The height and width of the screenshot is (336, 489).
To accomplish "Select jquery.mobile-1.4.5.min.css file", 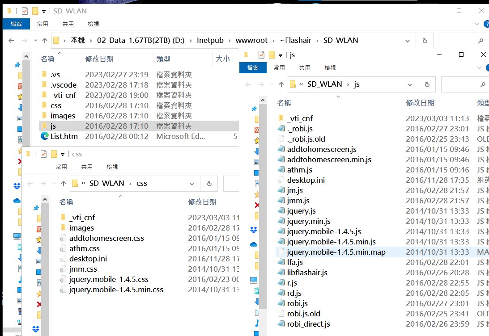I will point(116,290).
